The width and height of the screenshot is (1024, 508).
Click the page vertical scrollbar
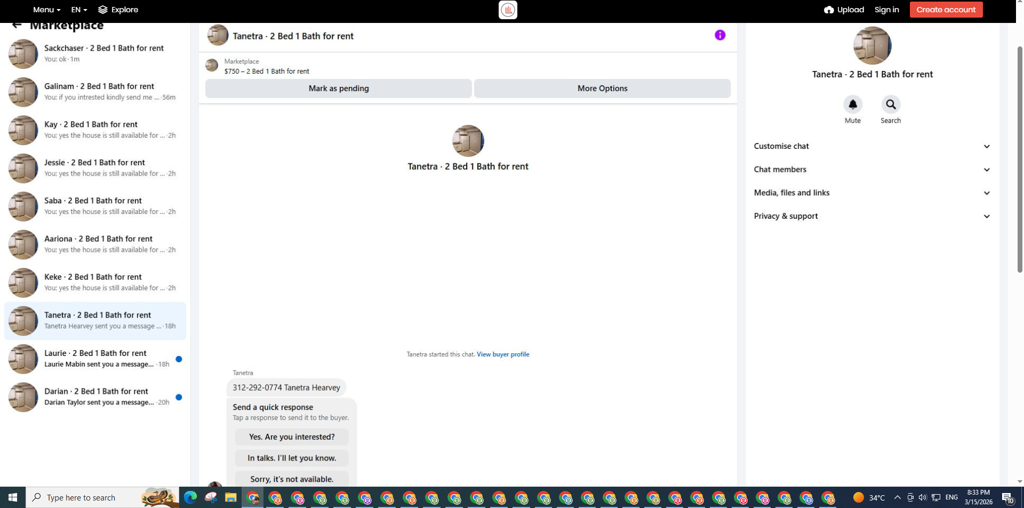[x=1020, y=160]
